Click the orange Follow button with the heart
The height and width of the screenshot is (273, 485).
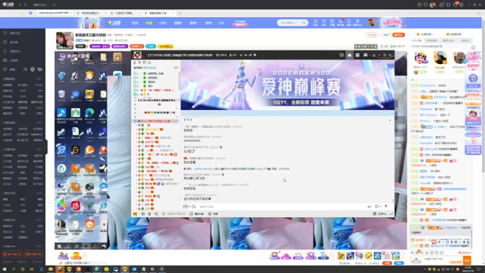pyautogui.click(x=398, y=35)
